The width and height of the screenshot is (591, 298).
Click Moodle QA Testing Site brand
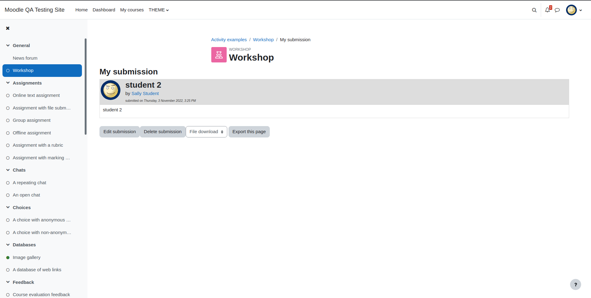coord(34,10)
